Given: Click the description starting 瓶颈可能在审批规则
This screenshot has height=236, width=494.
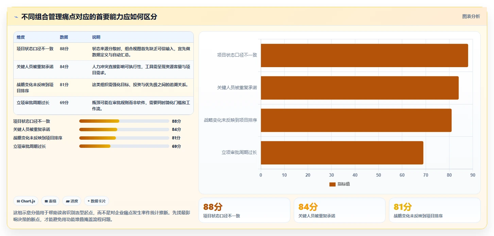Looking at the screenshot, I should [x=141, y=105].
